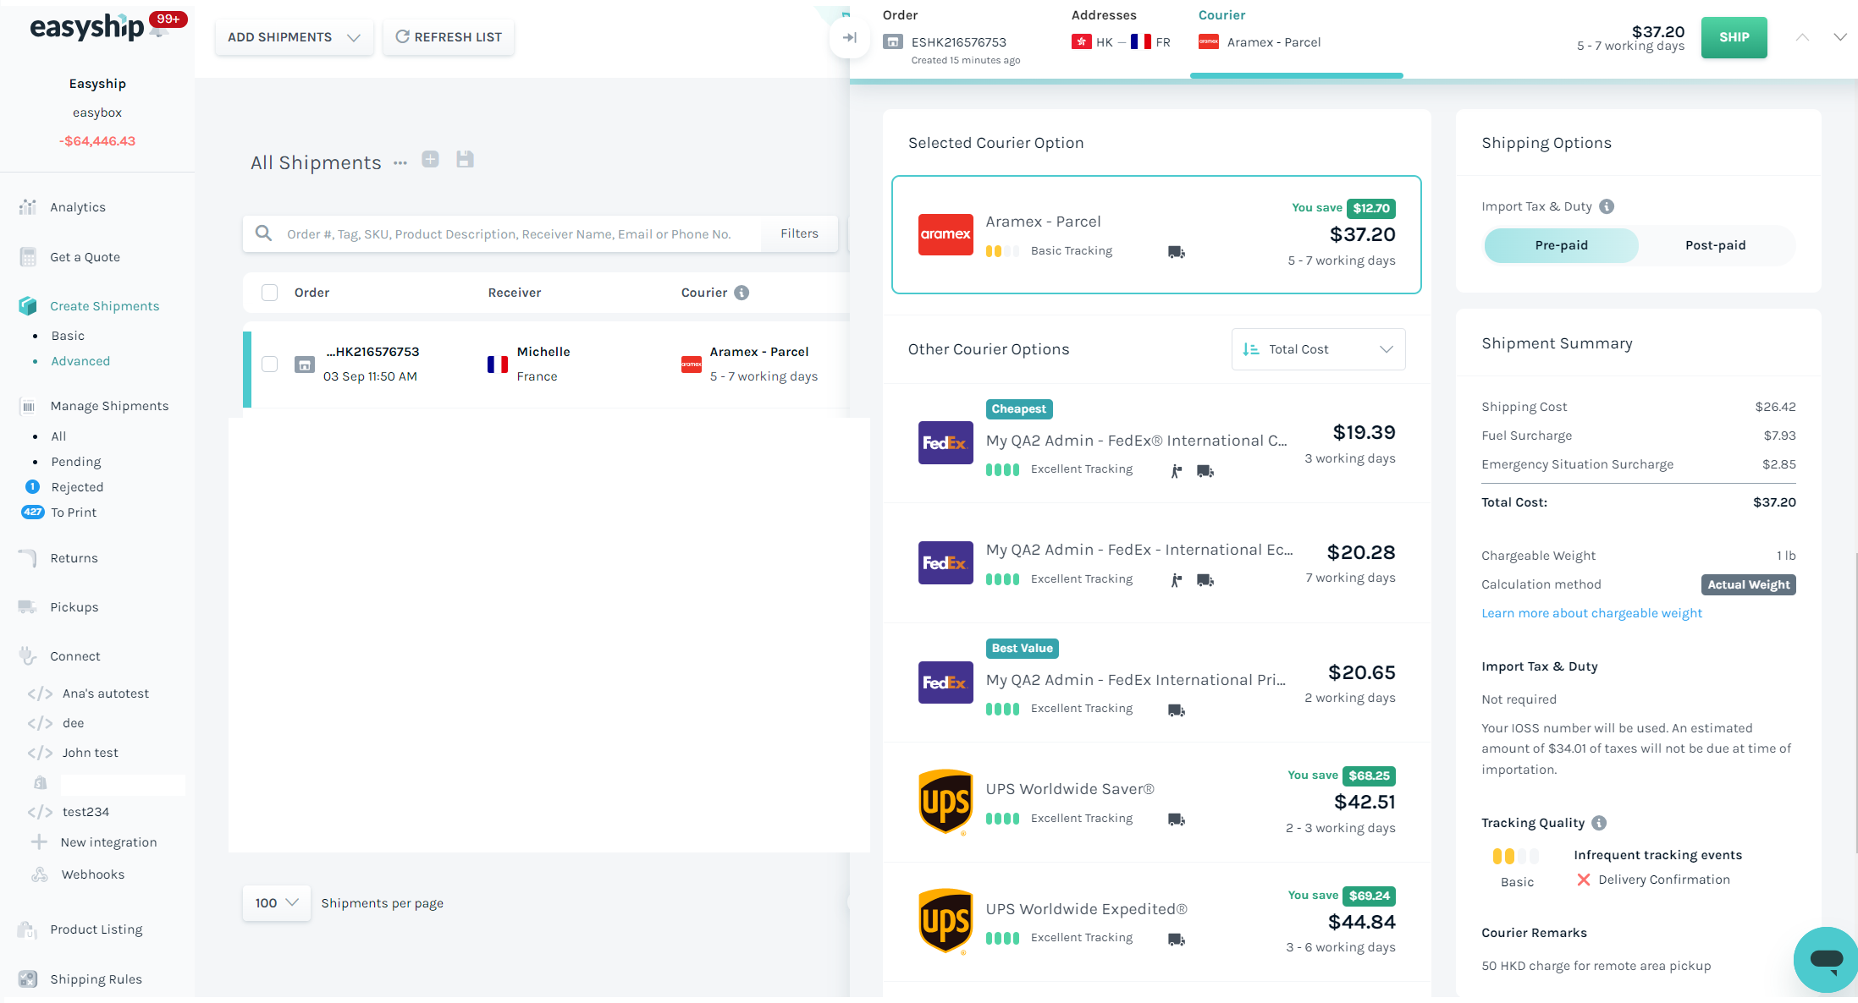Click the store icon in the HK216576753 row

click(x=305, y=364)
